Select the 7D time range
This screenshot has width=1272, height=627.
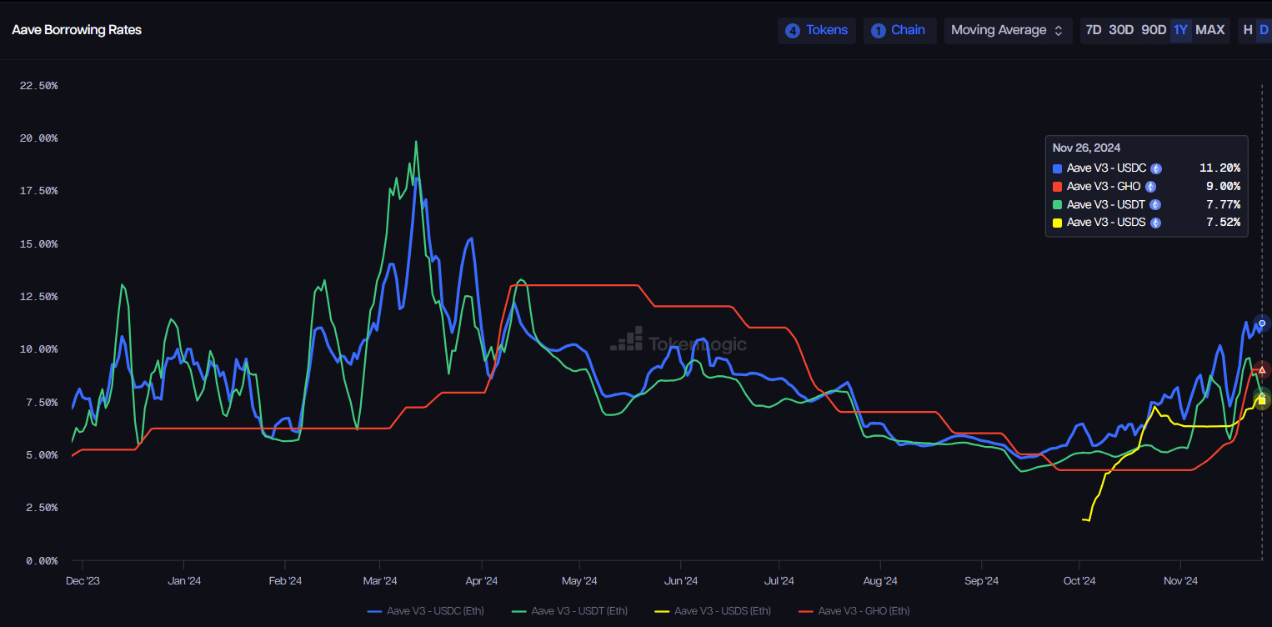click(x=1093, y=30)
